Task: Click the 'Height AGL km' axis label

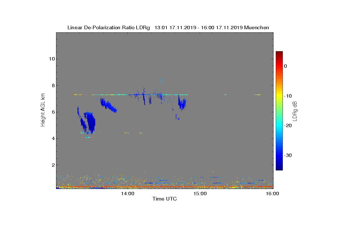Action: pos(43,111)
